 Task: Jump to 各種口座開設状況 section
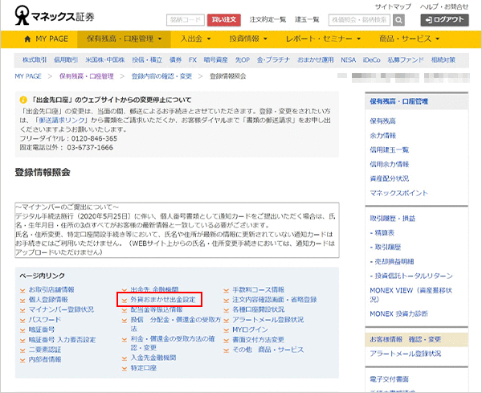(x=258, y=309)
